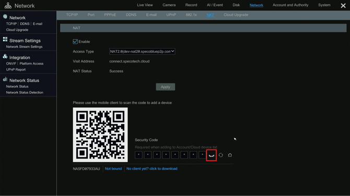Click No client yet download link
Screen dimensions: 350x196
pos(152,168)
